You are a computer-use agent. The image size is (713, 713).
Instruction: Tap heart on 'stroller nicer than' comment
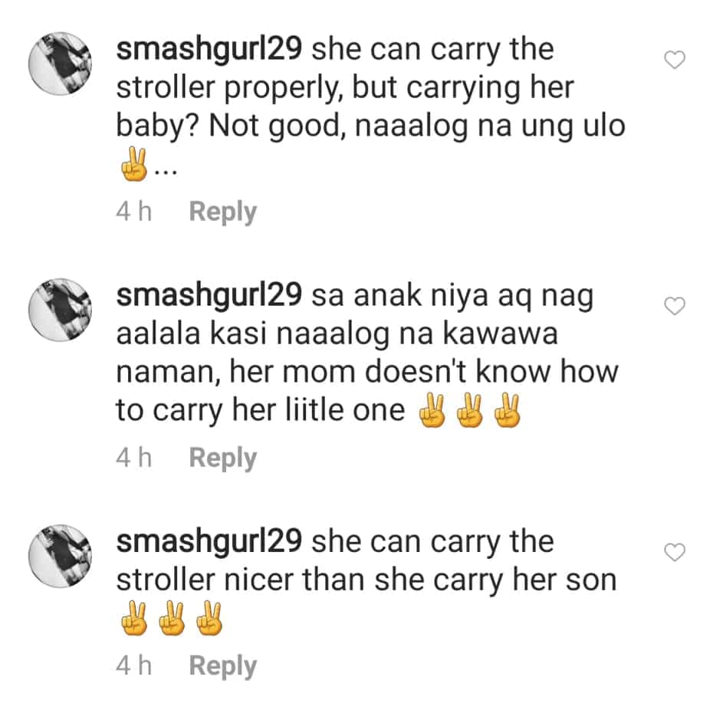point(675,552)
